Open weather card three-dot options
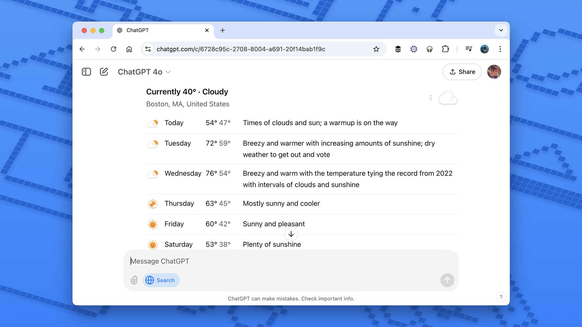This screenshot has width=582, height=327. point(431,98)
